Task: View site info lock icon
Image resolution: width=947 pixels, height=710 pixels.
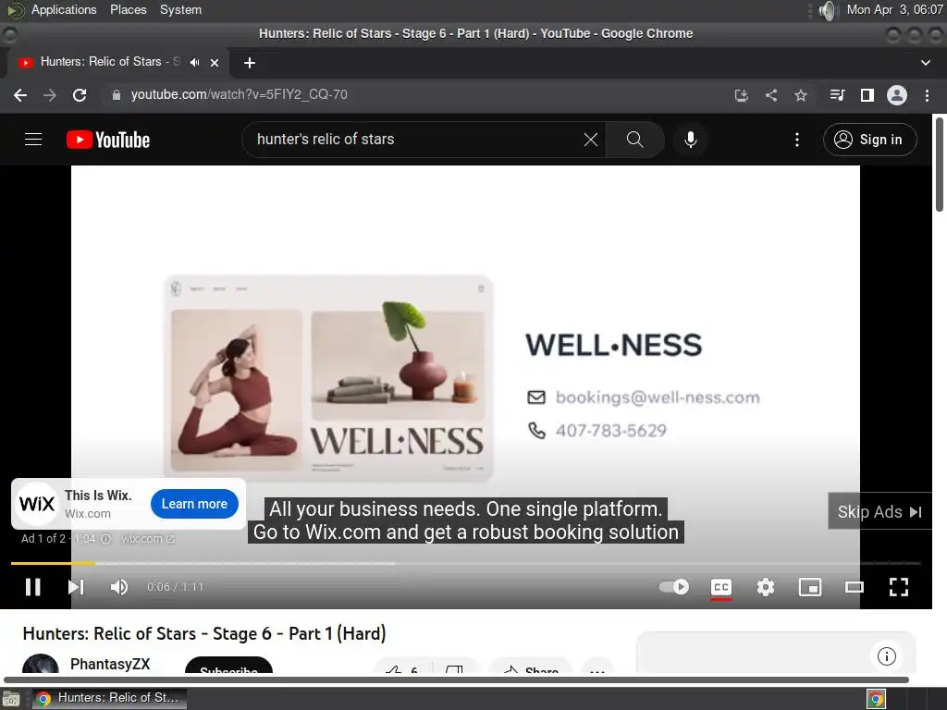Action: pos(116,95)
